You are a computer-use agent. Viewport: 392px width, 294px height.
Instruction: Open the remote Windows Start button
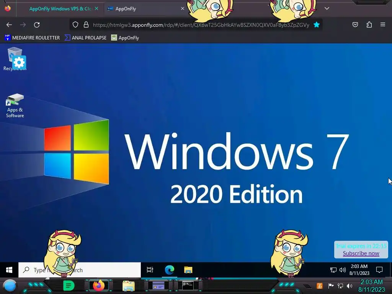coord(9,270)
